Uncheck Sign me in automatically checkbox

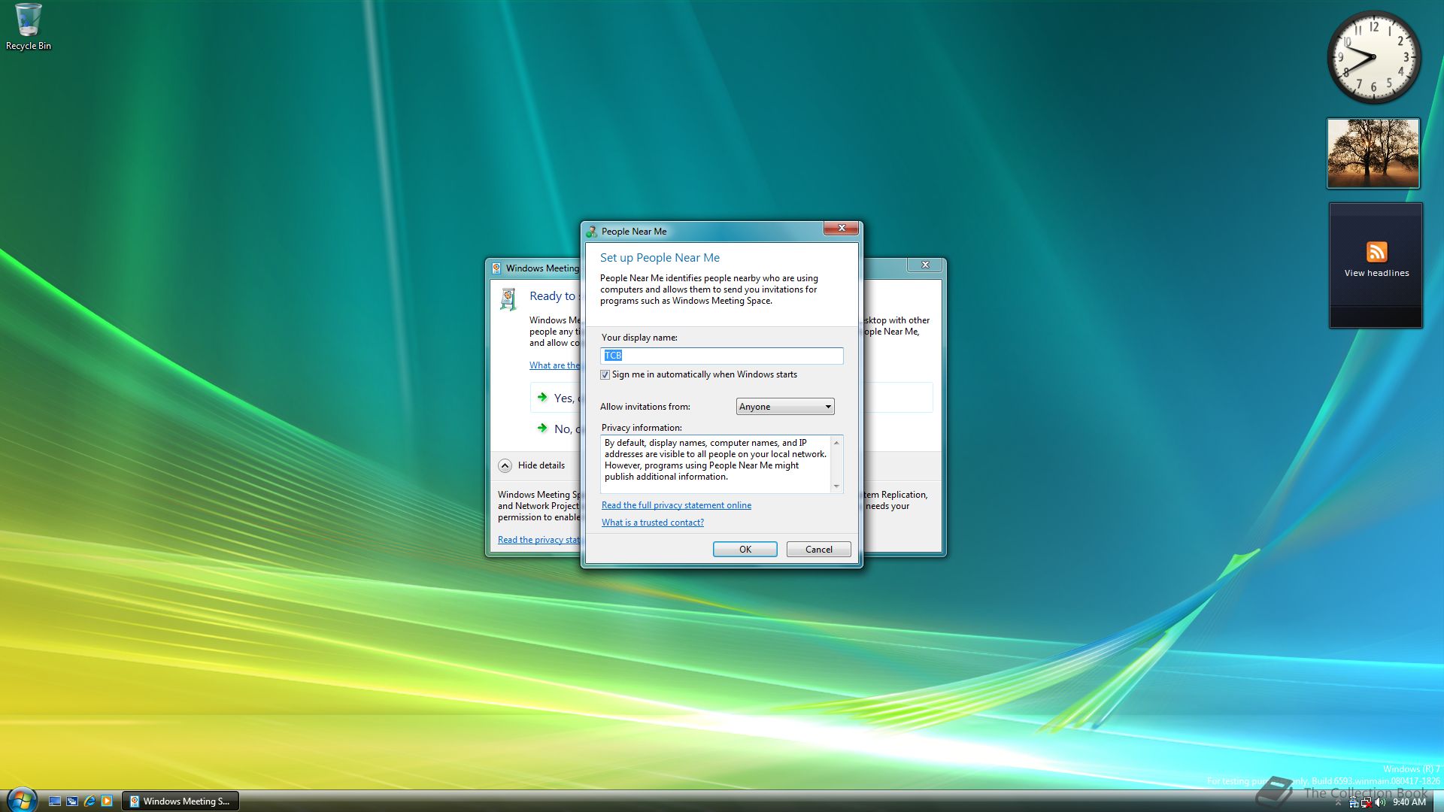tap(605, 374)
